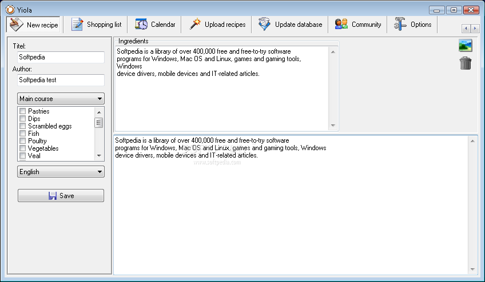Open the New recipe tab
485x282 pixels.
click(x=33, y=25)
